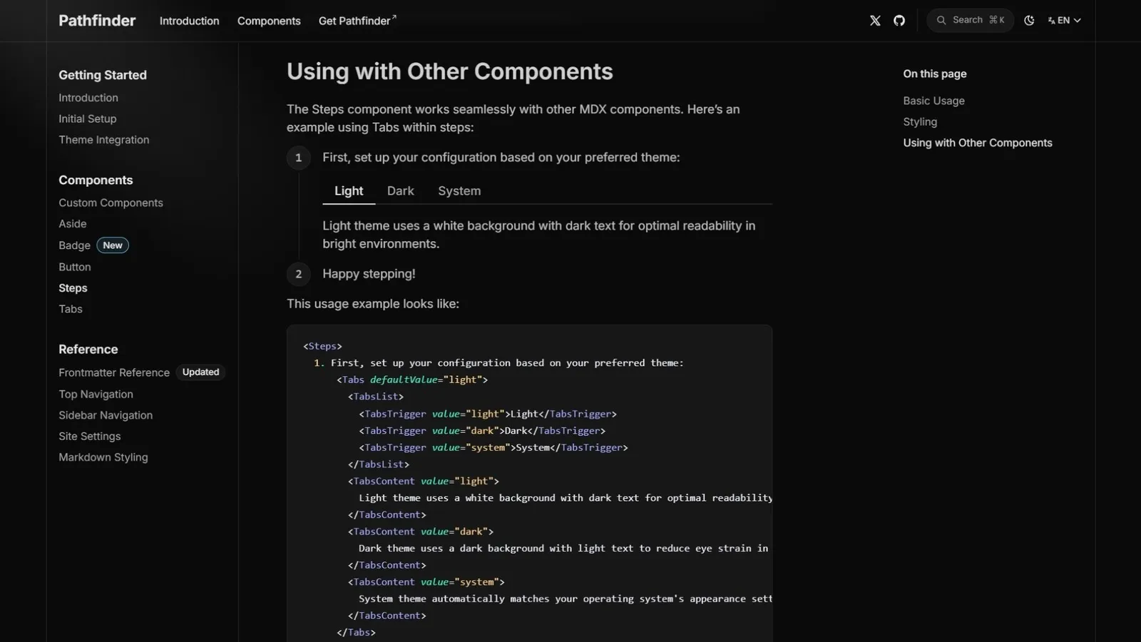Click the magnifier icon in the search box
Viewport: 1141px width, 642px height.
[x=941, y=21]
